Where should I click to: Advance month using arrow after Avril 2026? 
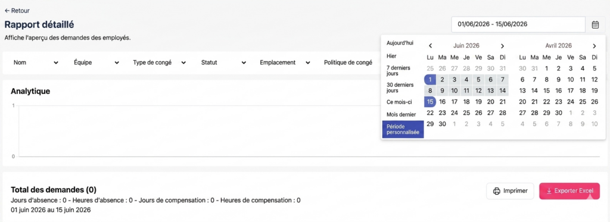pyautogui.click(x=594, y=46)
